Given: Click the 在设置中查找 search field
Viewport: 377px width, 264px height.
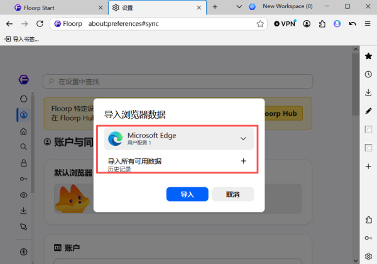Looking at the screenshot, I should click(x=178, y=82).
